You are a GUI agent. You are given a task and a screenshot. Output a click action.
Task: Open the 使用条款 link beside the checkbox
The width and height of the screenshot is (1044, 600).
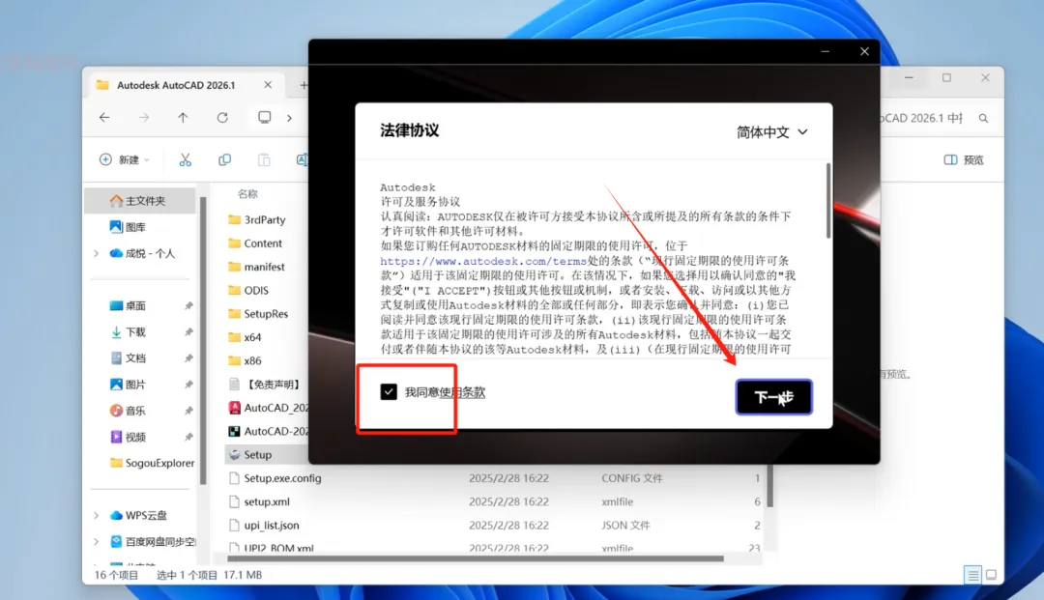pos(462,392)
